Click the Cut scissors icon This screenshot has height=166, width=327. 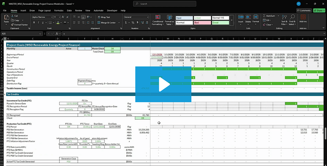point(12,16)
